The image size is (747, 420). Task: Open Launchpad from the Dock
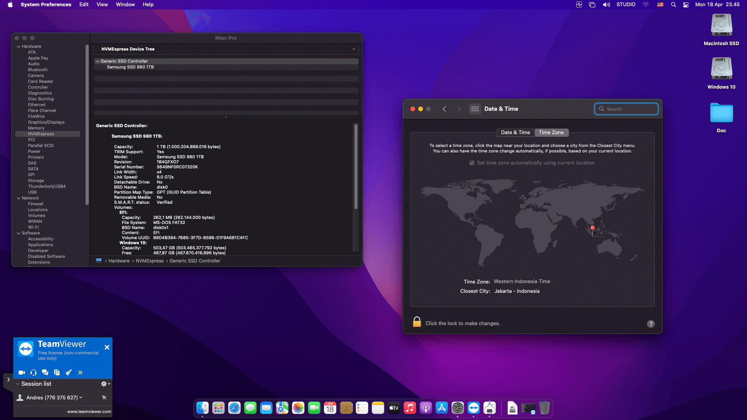(x=218, y=408)
